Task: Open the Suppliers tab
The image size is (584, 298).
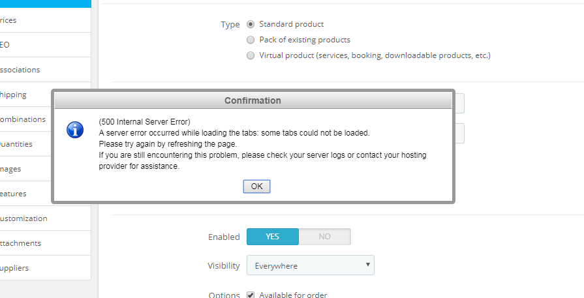Action: pyautogui.click(x=46, y=268)
